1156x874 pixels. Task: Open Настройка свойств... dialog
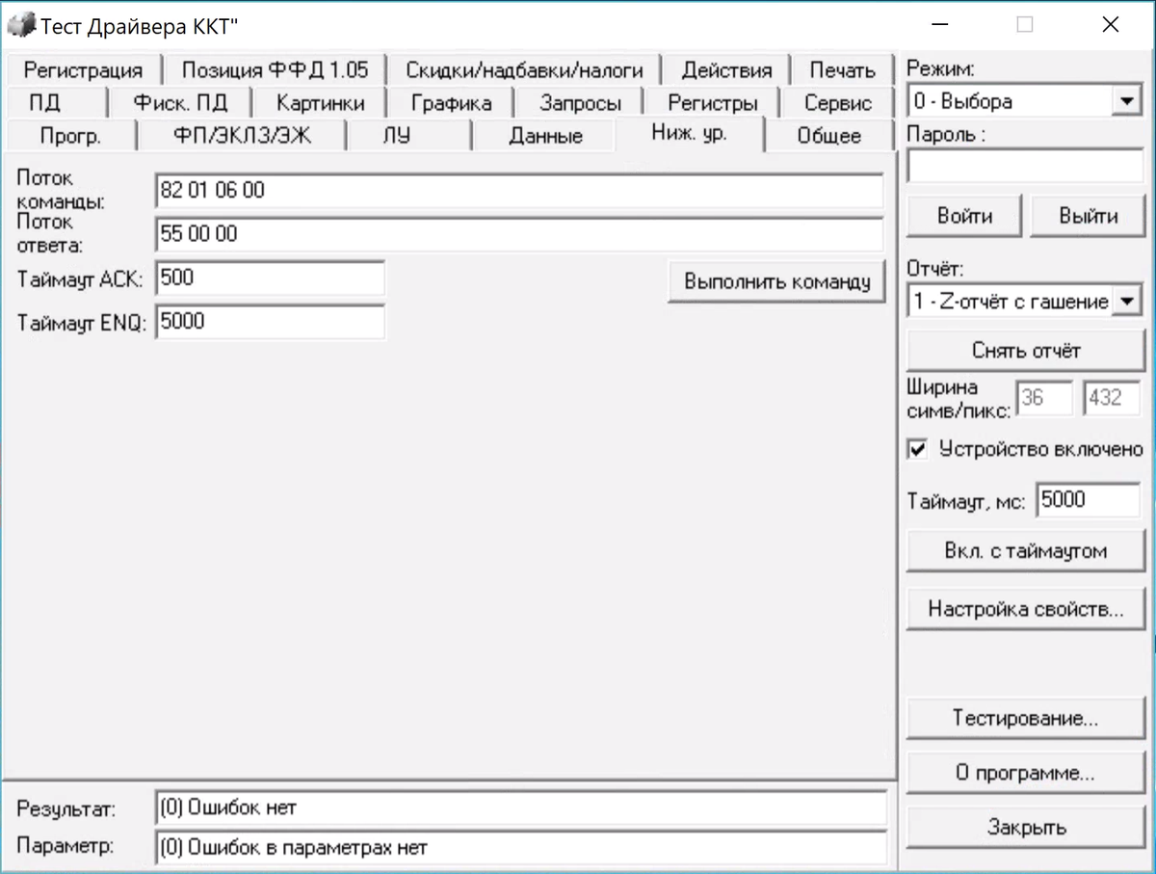1026,609
